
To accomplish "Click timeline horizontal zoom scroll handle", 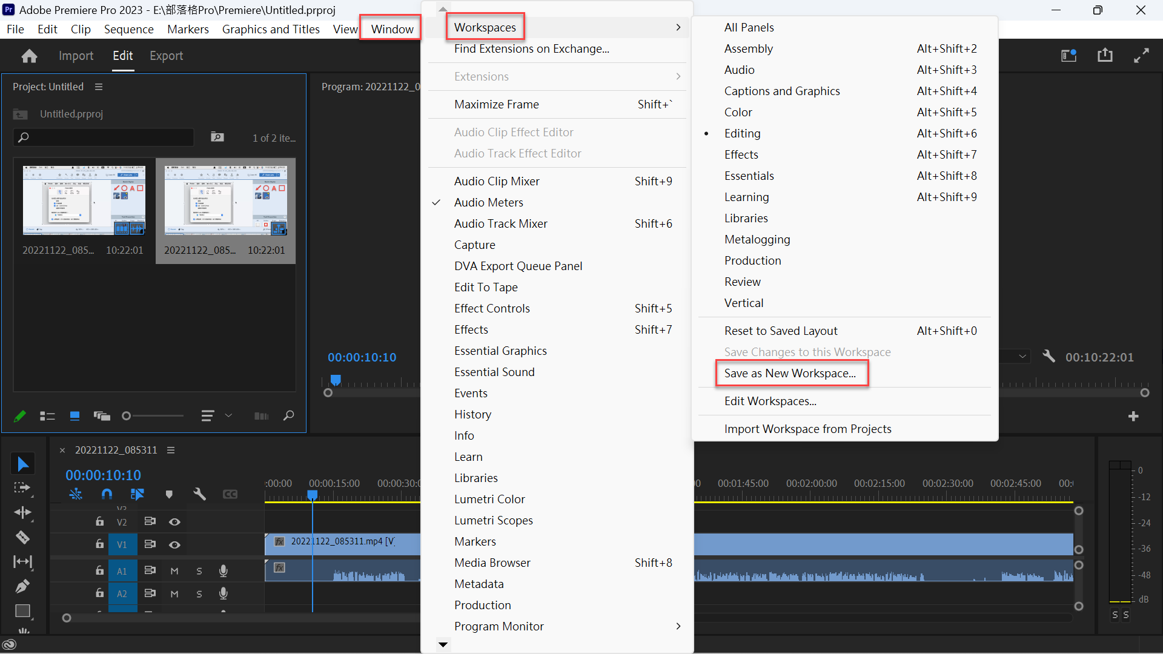I will point(67,618).
